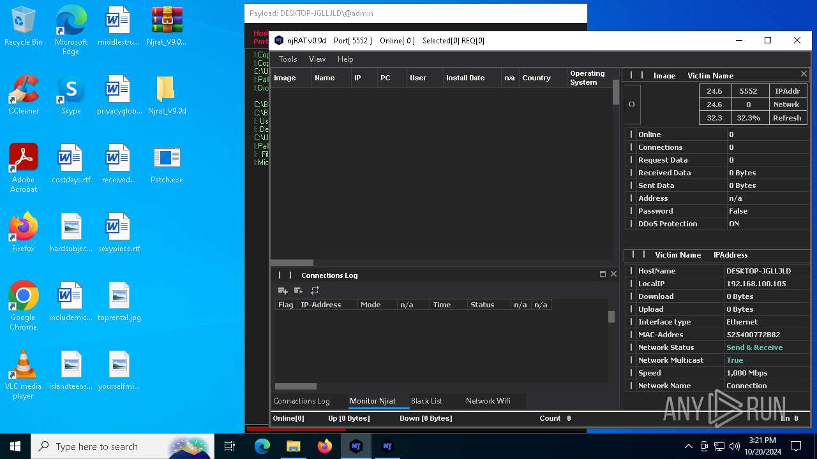The width and height of the screenshot is (817, 459).
Task: Switch to Network Wifi tab
Action: (488, 401)
